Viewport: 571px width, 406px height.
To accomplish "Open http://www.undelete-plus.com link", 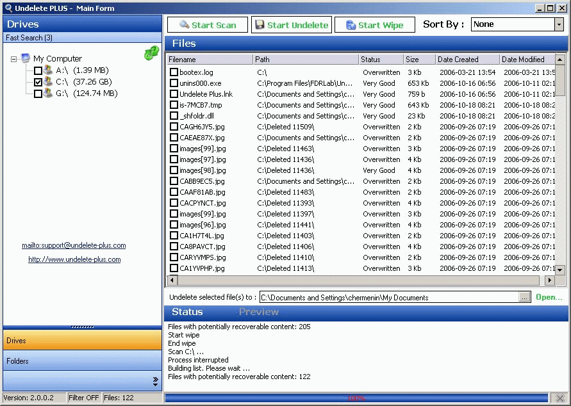I will (x=74, y=259).
